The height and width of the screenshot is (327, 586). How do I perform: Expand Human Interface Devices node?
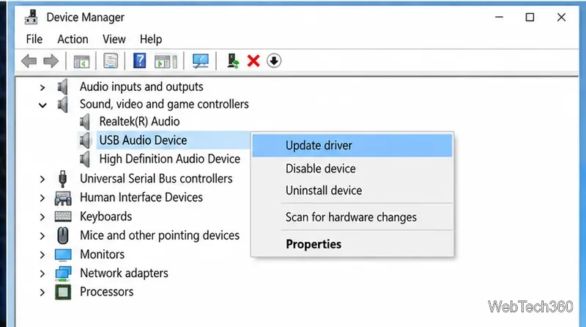pyautogui.click(x=42, y=198)
